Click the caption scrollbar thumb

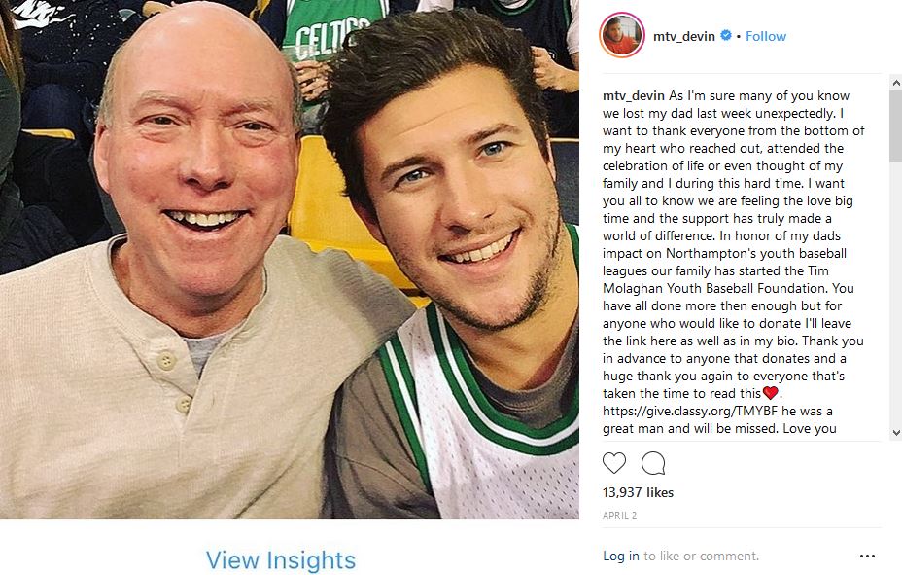point(895,126)
